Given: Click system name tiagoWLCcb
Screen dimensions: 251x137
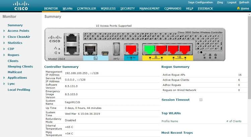Looking at the screenshot, I should (72, 102).
